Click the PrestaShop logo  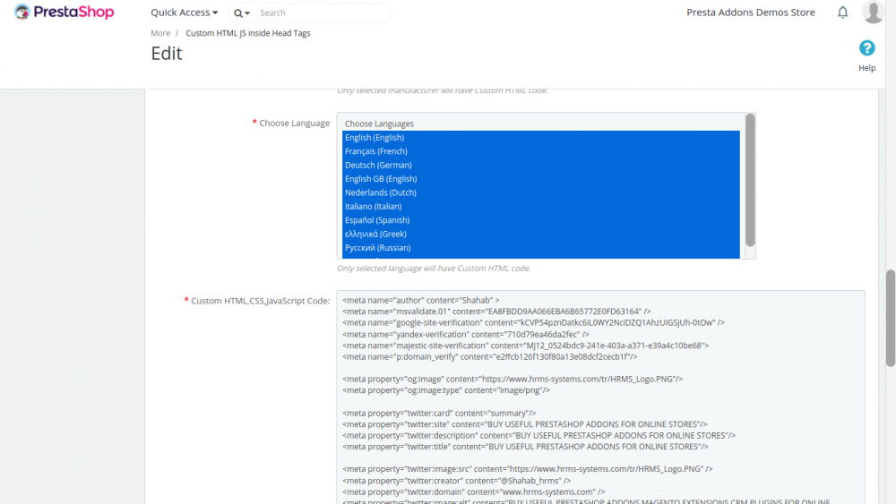[x=64, y=12]
